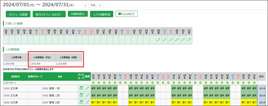Click edit pencil for 1001 管理 一郎
The image size is (268, 106).
click(87, 88)
